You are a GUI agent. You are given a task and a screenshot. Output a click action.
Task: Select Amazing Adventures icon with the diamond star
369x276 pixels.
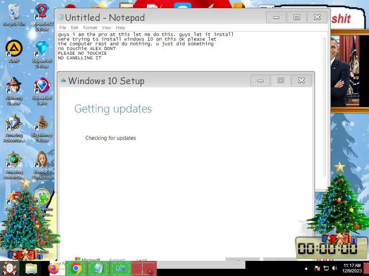(14, 128)
